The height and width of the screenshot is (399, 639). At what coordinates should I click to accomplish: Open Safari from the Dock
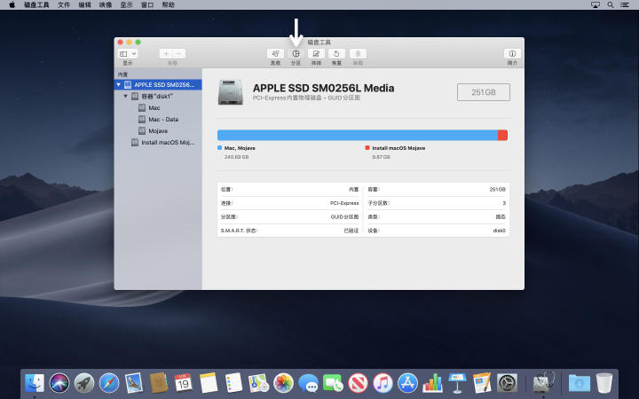coord(109,383)
